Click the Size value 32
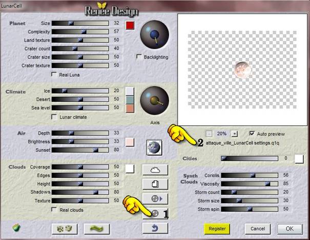Image resolution: width=310 pixels, height=240 pixels. 116,23
